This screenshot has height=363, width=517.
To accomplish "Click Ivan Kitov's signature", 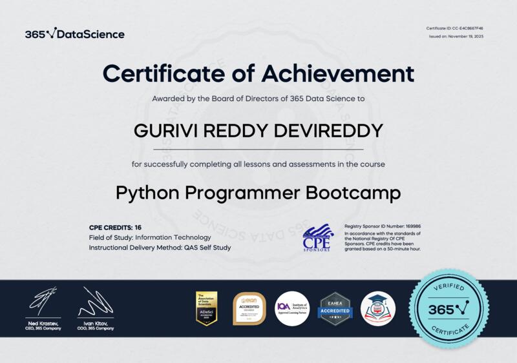I will [95, 302].
